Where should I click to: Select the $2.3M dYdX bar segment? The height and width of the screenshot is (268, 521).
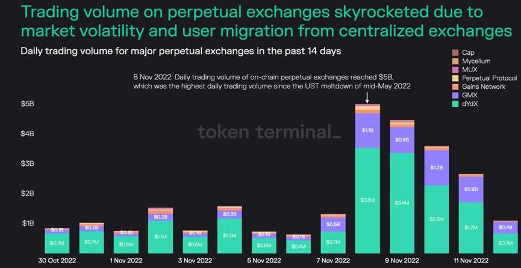437,219
